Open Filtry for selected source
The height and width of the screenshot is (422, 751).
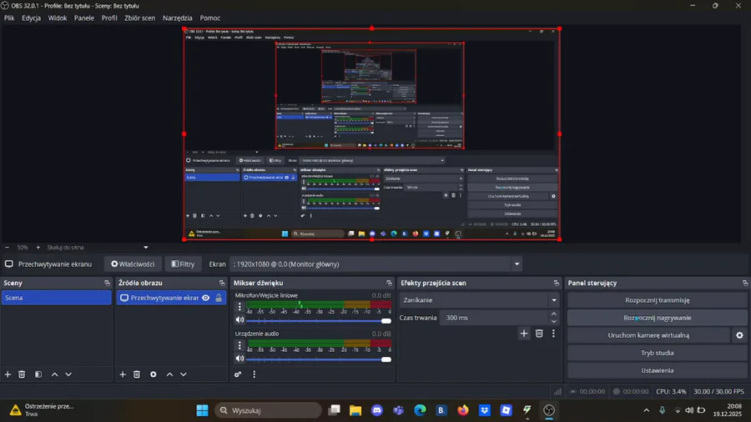183,264
